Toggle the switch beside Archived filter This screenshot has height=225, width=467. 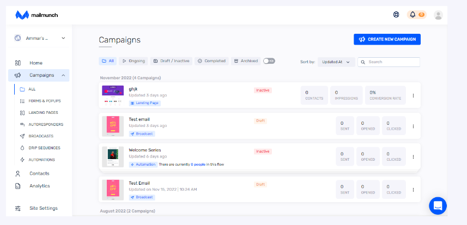[x=269, y=61]
